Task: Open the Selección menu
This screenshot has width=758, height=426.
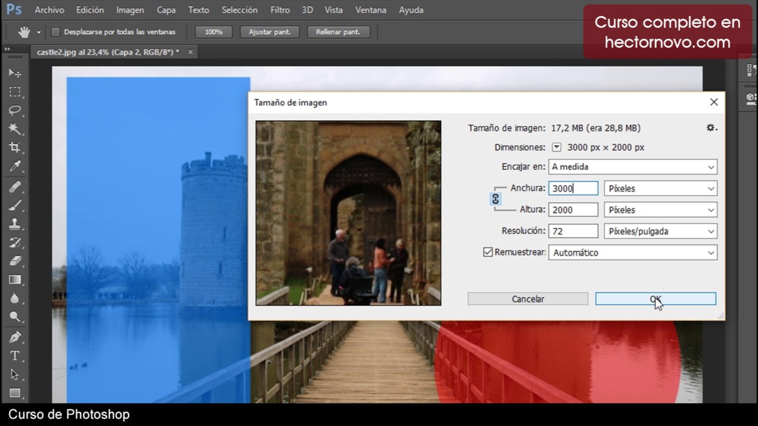Action: (x=240, y=10)
